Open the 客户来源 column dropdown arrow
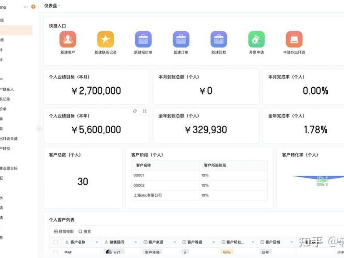This screenshot has height=258, width=344. [x=175, y=242]
